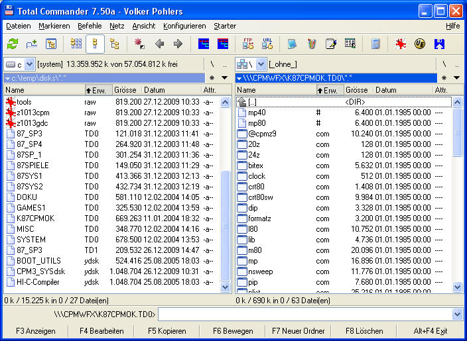
Task: Open the left drive c dropdown
Action: tap(29, 64)
